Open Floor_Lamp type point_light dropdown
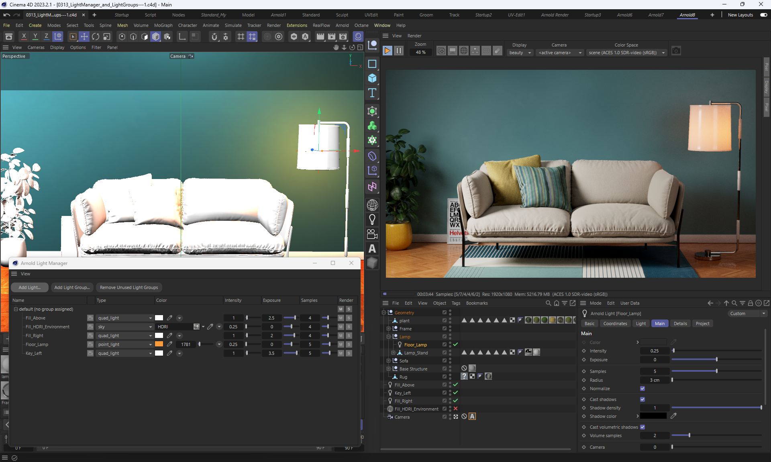771x462 pixels. coord(125,344)
